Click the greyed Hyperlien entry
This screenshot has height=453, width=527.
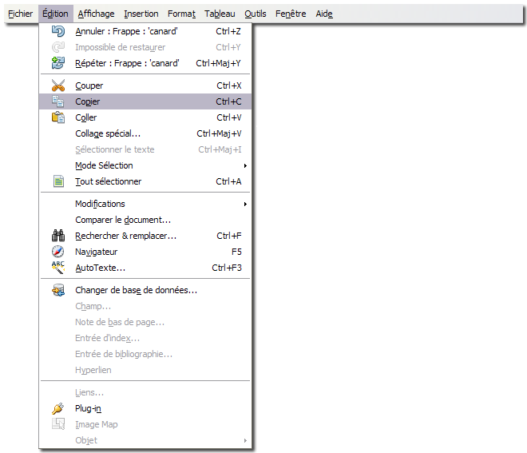tap(145, 370)
